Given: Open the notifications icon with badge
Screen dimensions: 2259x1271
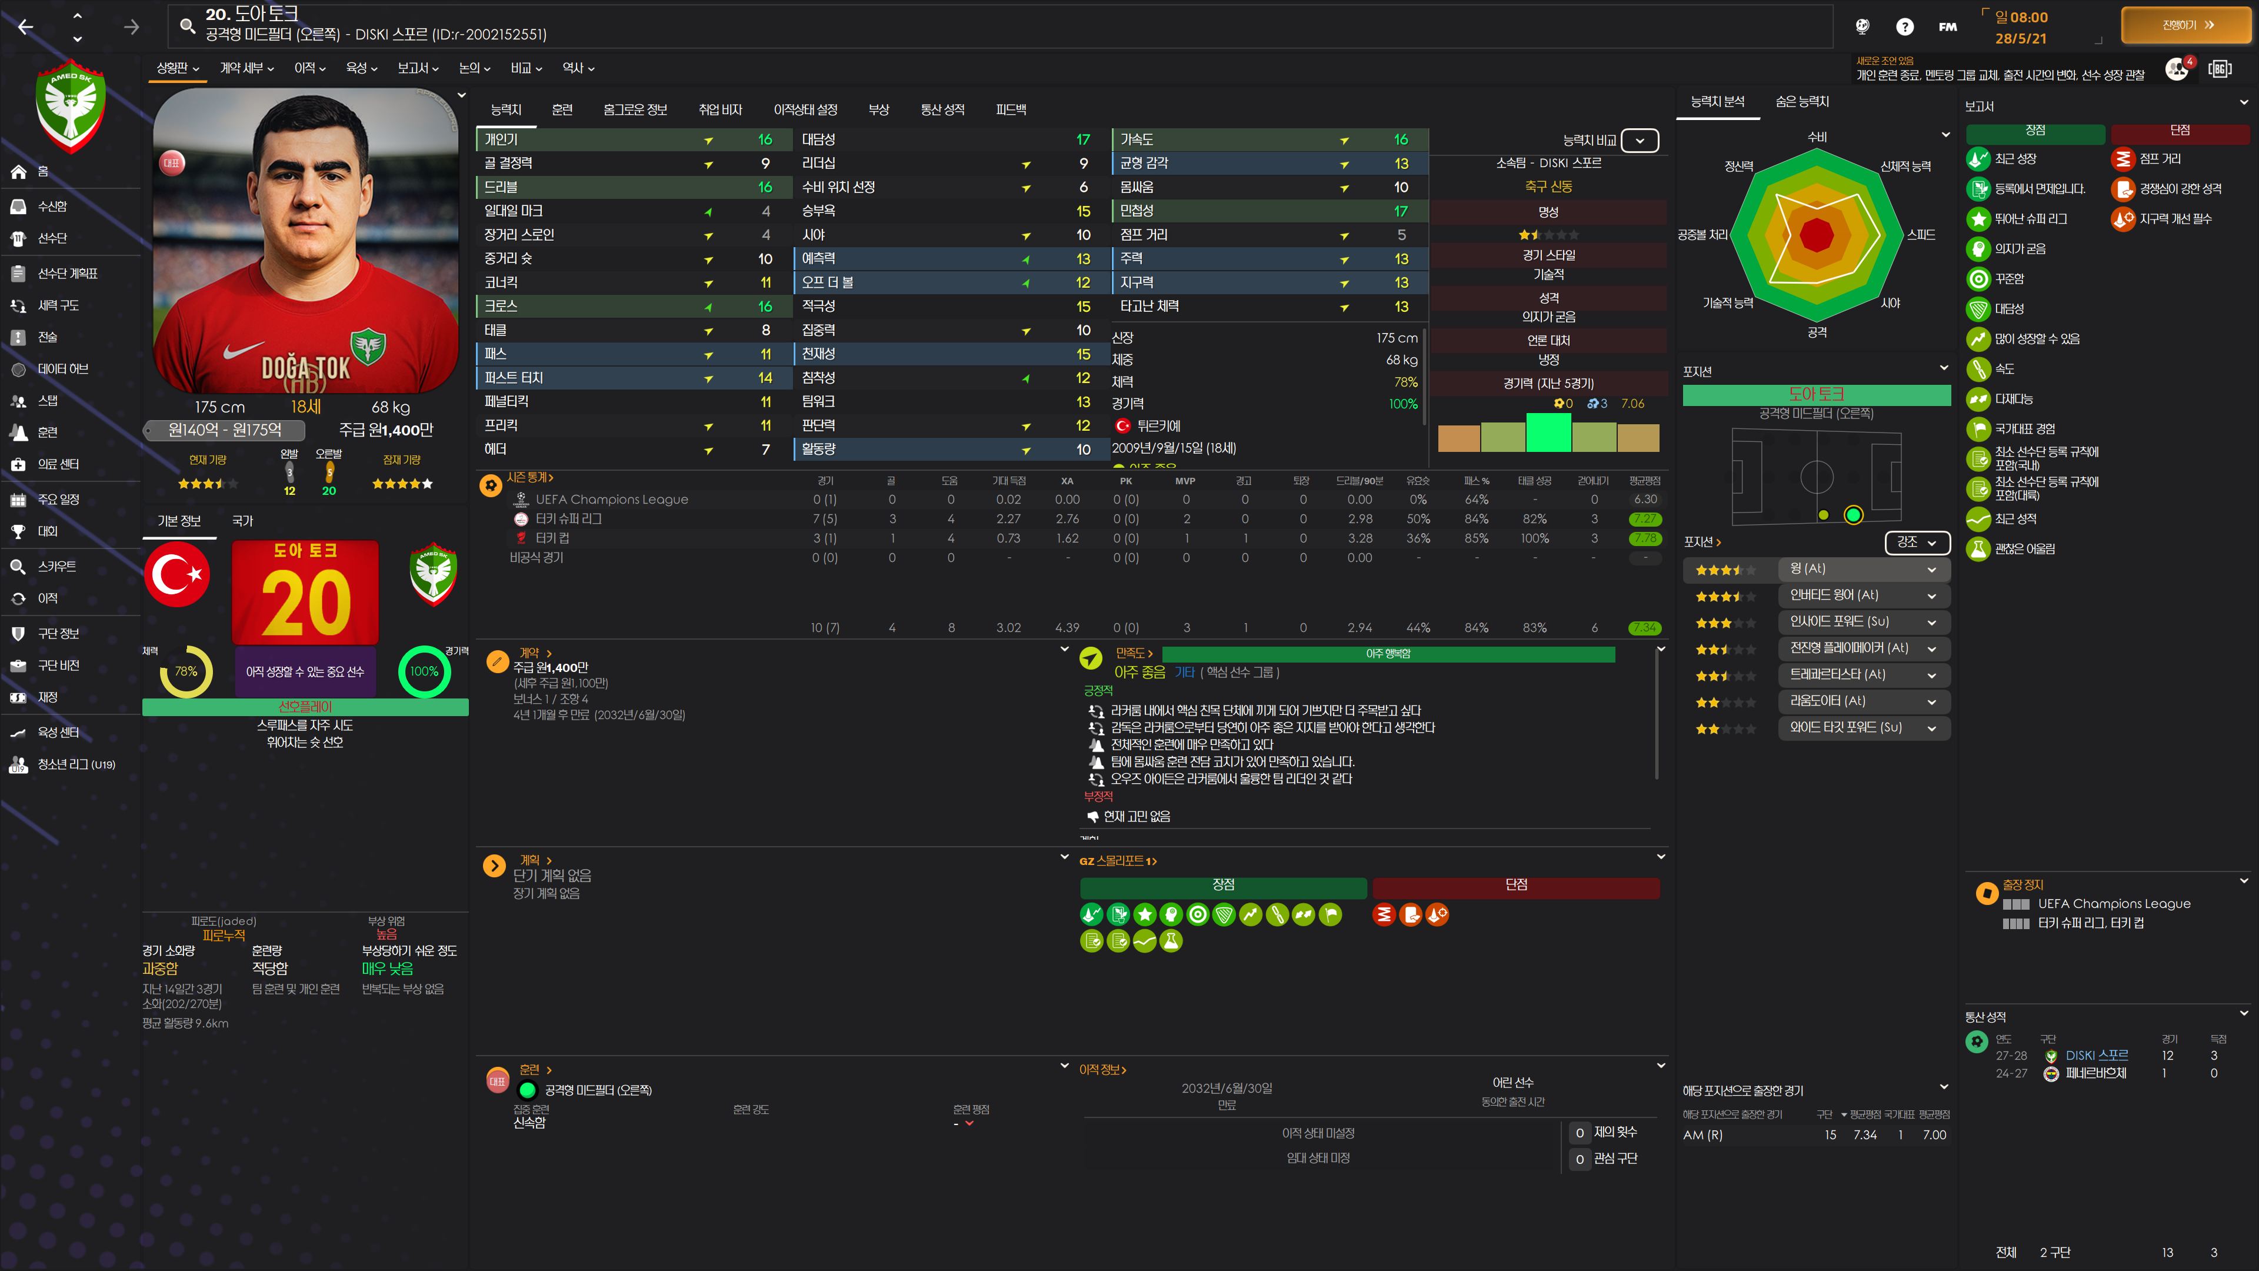Looking at the screenshot, I should pos(2177,69).
